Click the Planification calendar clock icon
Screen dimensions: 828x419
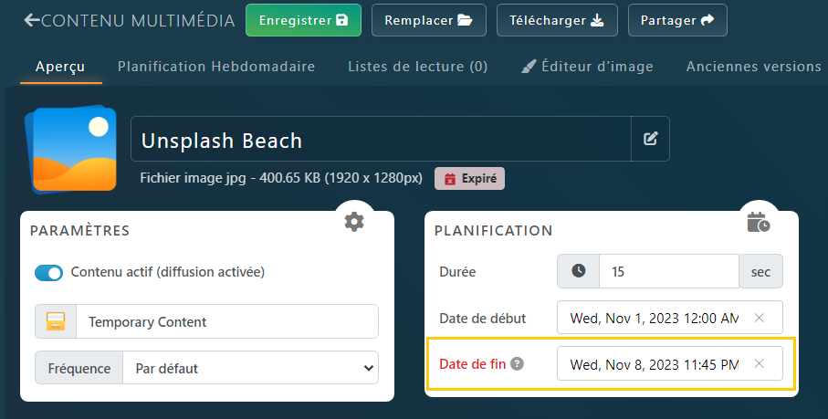coord(758,221)
